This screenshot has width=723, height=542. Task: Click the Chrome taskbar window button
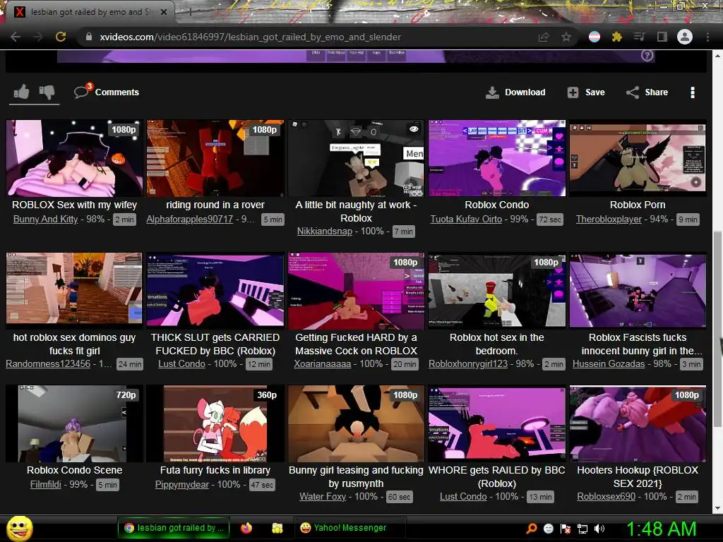(175, 528)
